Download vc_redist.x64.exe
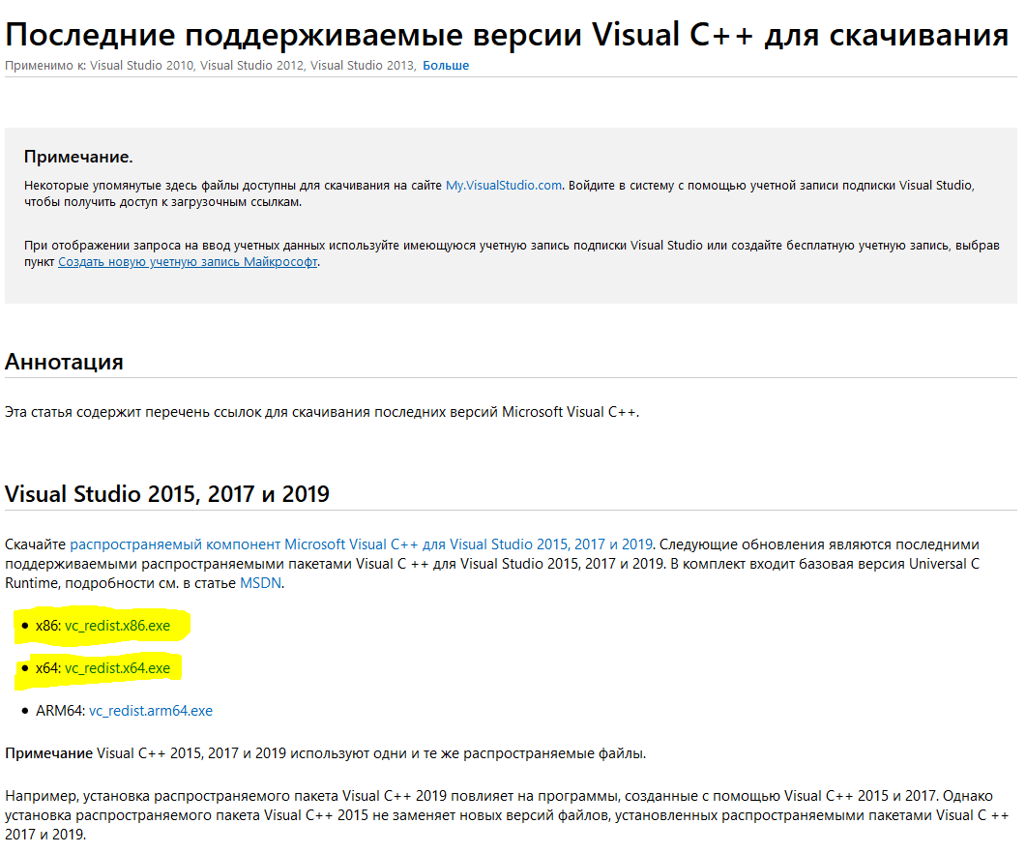The width and height of the screenshot is (1026, 853). pos(117,668)
